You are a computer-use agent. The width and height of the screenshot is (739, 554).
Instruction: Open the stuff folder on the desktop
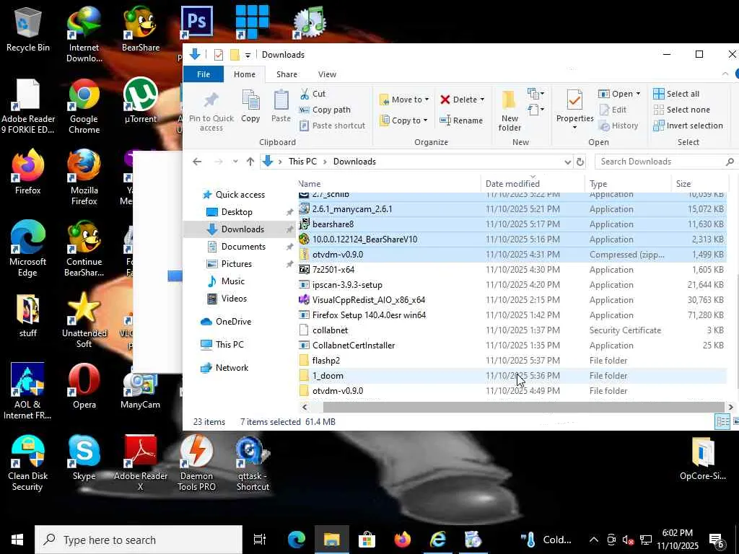pos(28,315)
